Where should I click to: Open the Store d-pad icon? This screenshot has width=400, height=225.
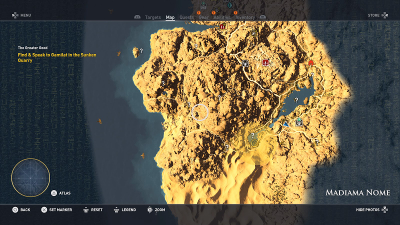(x=384, y=15)
